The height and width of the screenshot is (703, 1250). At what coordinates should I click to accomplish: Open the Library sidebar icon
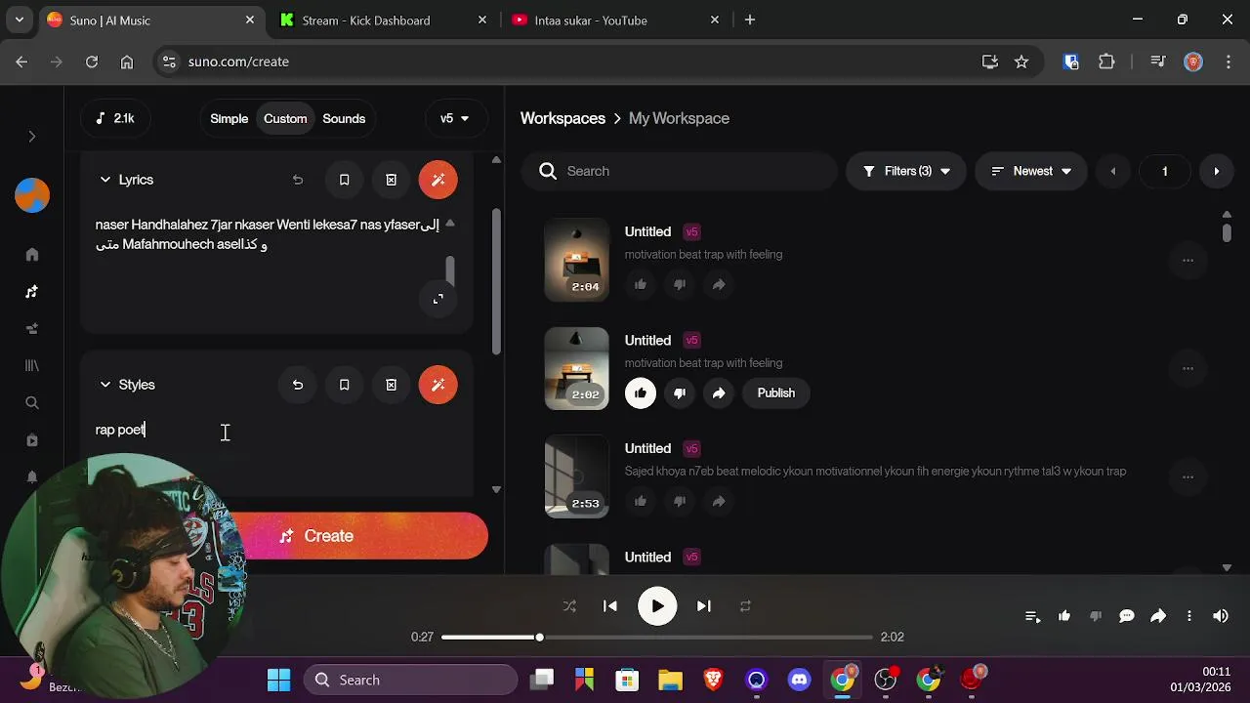pyautogui.click(x=32, y=365)
